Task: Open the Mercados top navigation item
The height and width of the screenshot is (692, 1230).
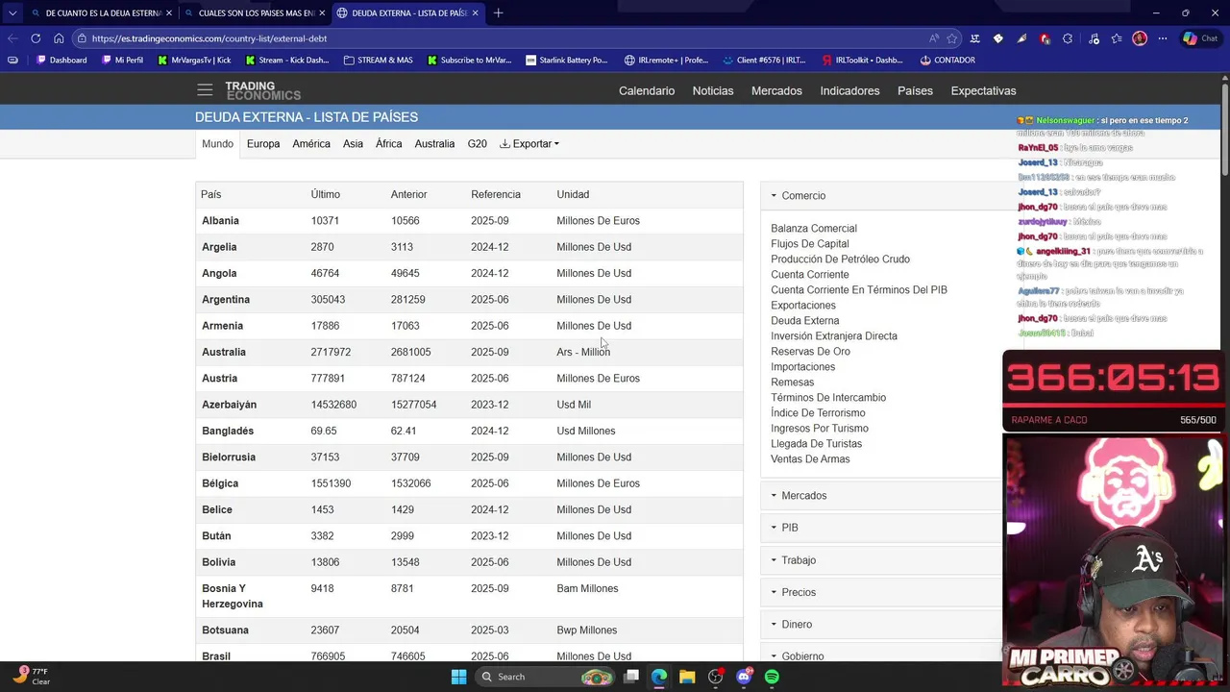Action: point(776,90)
